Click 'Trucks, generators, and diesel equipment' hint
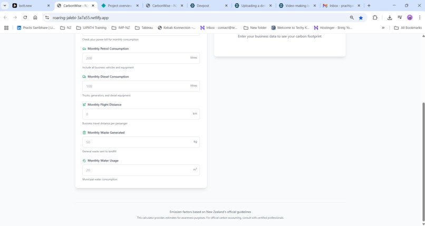 pyautogui.click(x=107, y=95)
